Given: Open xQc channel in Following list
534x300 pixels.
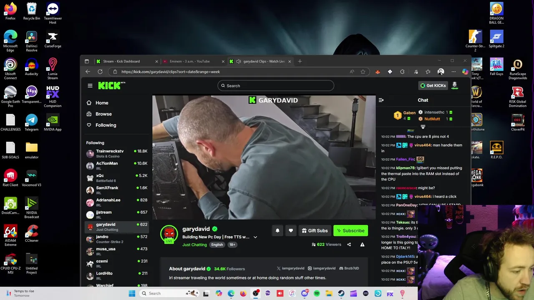Looking at the screenshot, I should pyautogui.click(x=117, y=178).
